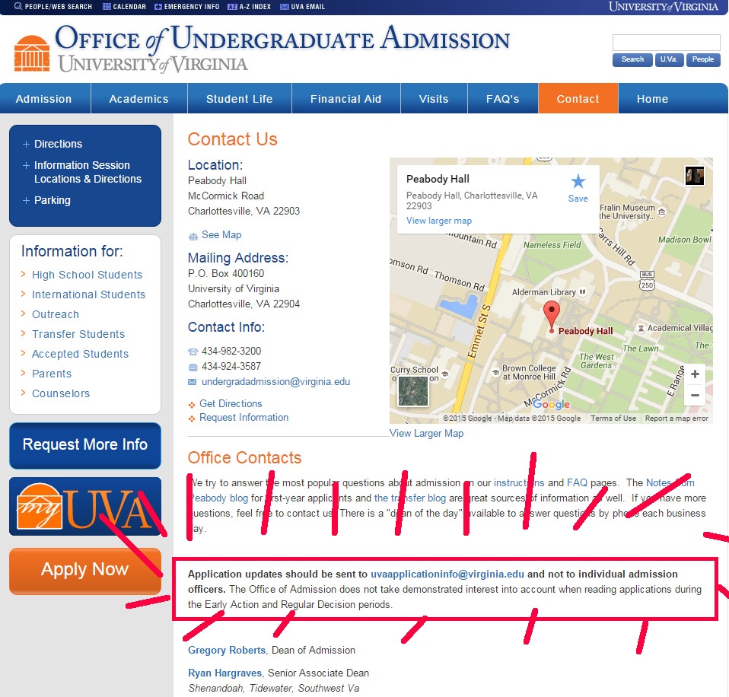The image size is (729, 697).
Task: Click the Emergency Info plus icon
Action: (158, 7)
